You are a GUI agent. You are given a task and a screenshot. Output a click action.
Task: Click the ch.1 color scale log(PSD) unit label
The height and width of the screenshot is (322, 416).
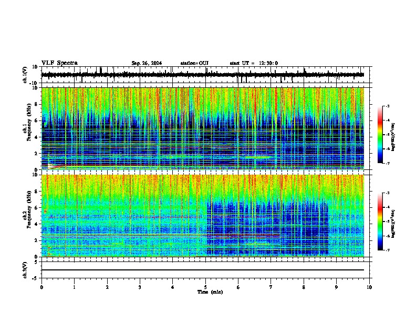click(393, 137)
